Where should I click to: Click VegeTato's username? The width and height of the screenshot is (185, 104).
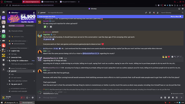[46, 35]
